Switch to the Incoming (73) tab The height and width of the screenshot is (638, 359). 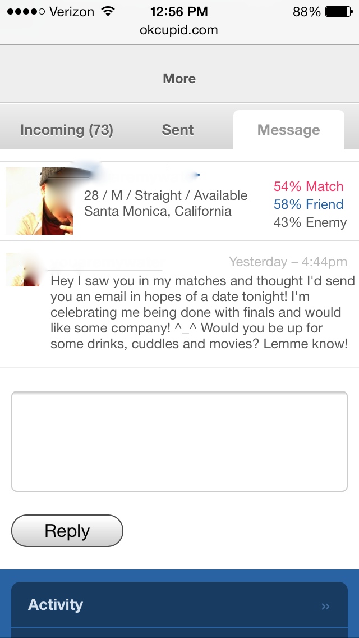click(x=67, y=130)
